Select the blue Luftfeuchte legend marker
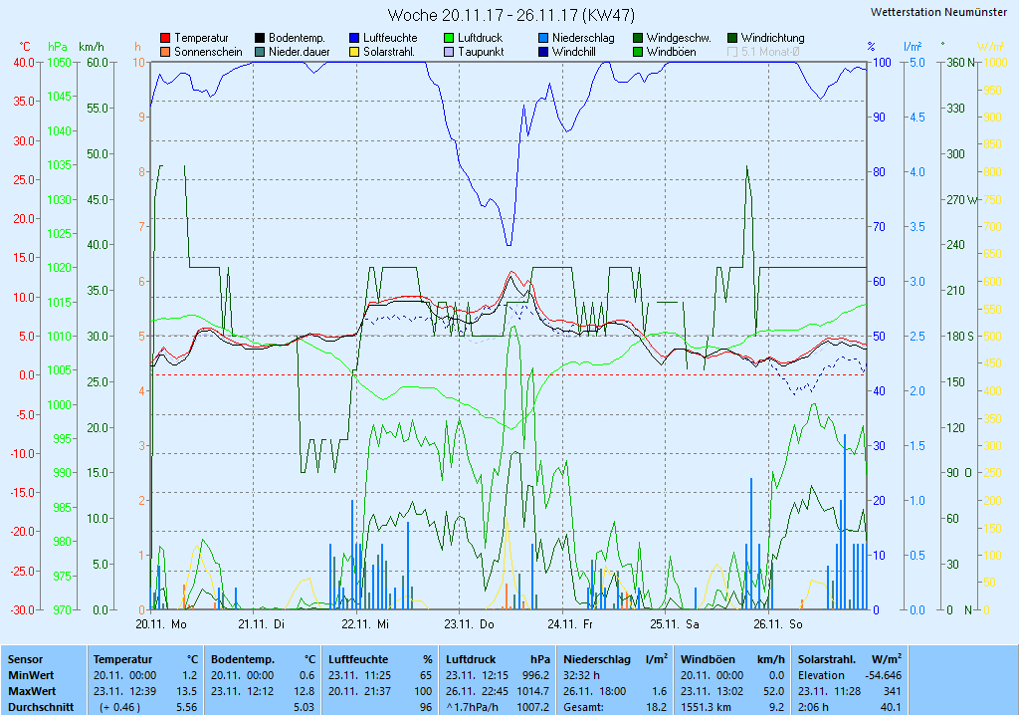This screenshot has height=715, width=1019. 354,38
